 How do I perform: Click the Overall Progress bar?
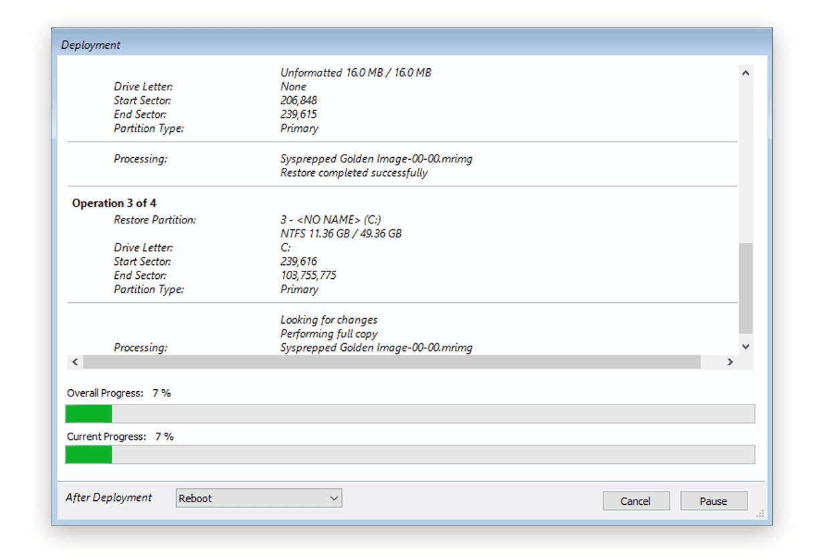point(410,414)
